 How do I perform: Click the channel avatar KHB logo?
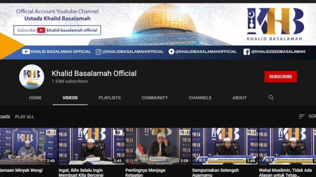pyautogui.click(x=32, y=77)
